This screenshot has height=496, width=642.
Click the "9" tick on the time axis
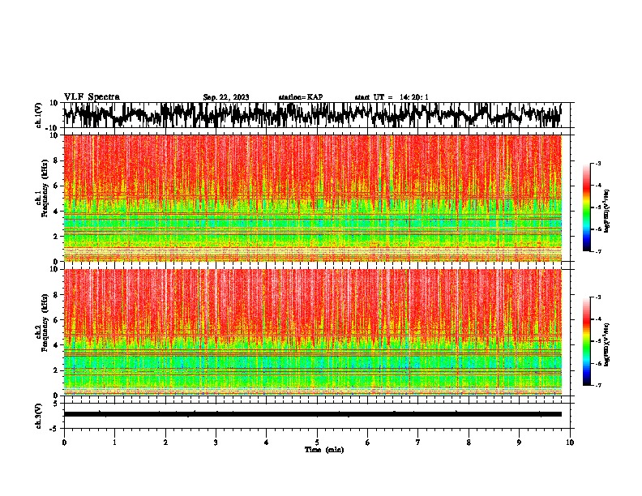tap(519, 443)
